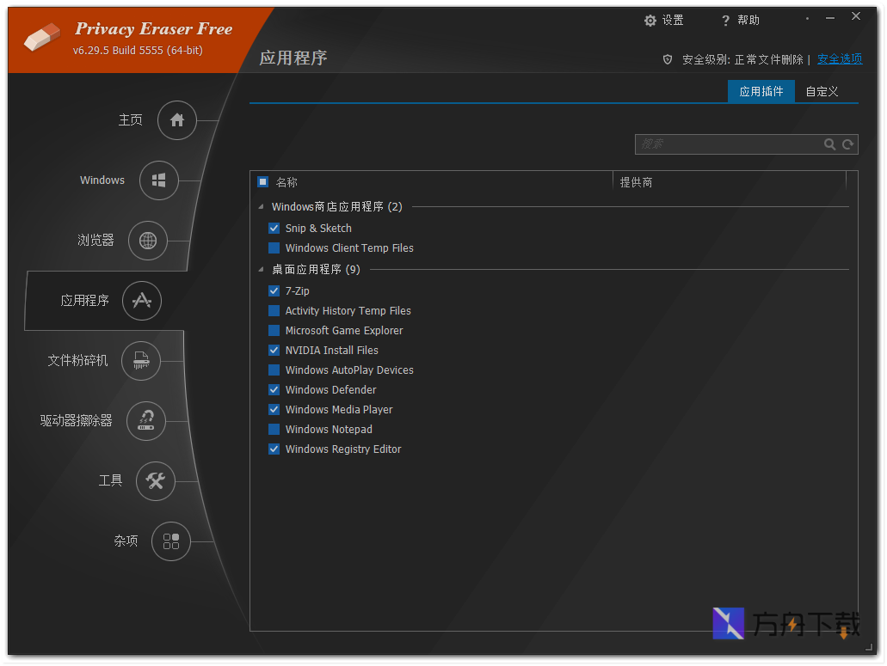The width and height of the screenshot is (887, 666).
Task: Open the file shredder (文件粉碎机) icon
Action: pyautogui.click(x=141, y=360)
